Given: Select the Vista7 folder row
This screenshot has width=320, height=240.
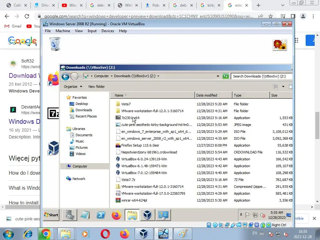Looking at the screenshot, I should [x=201, y=104].
